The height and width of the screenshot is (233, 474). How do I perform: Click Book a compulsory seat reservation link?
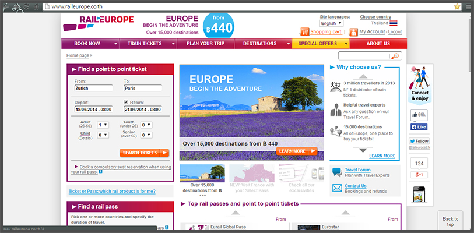pyautogui.click(x=121, y=170)
